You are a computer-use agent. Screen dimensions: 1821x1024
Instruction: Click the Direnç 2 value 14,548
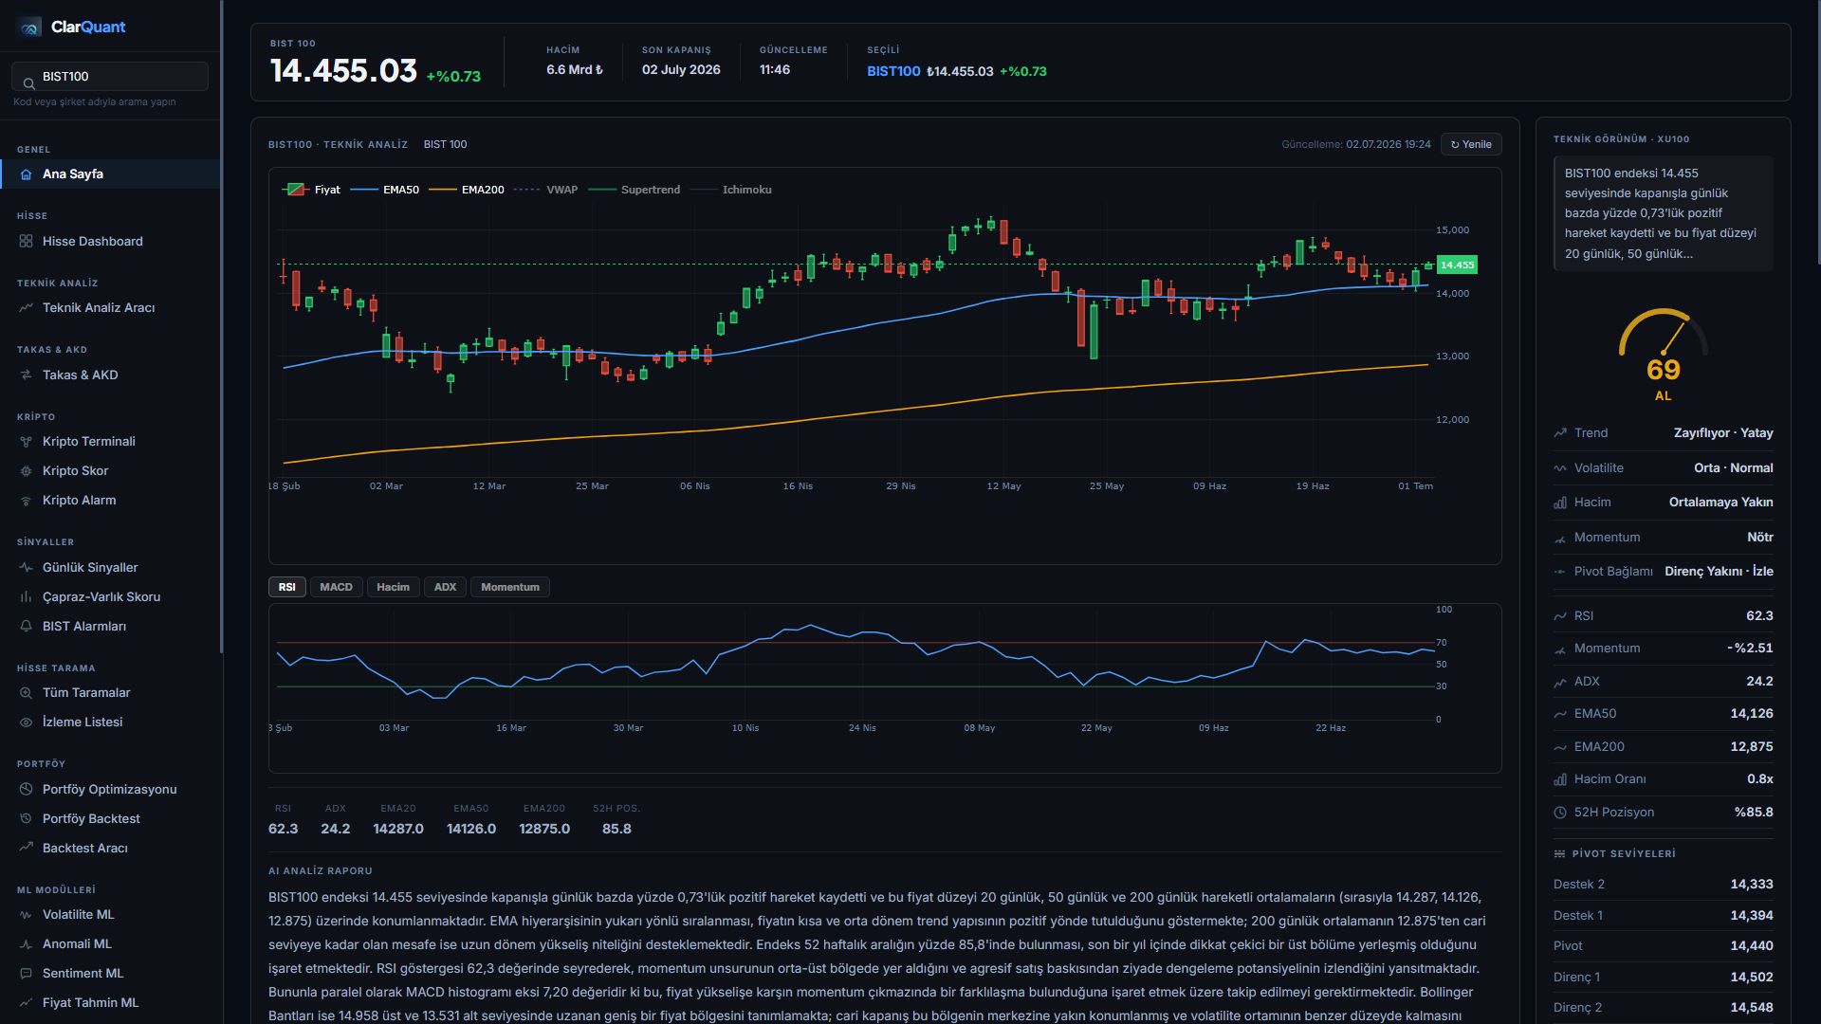pos(1751,1008)
